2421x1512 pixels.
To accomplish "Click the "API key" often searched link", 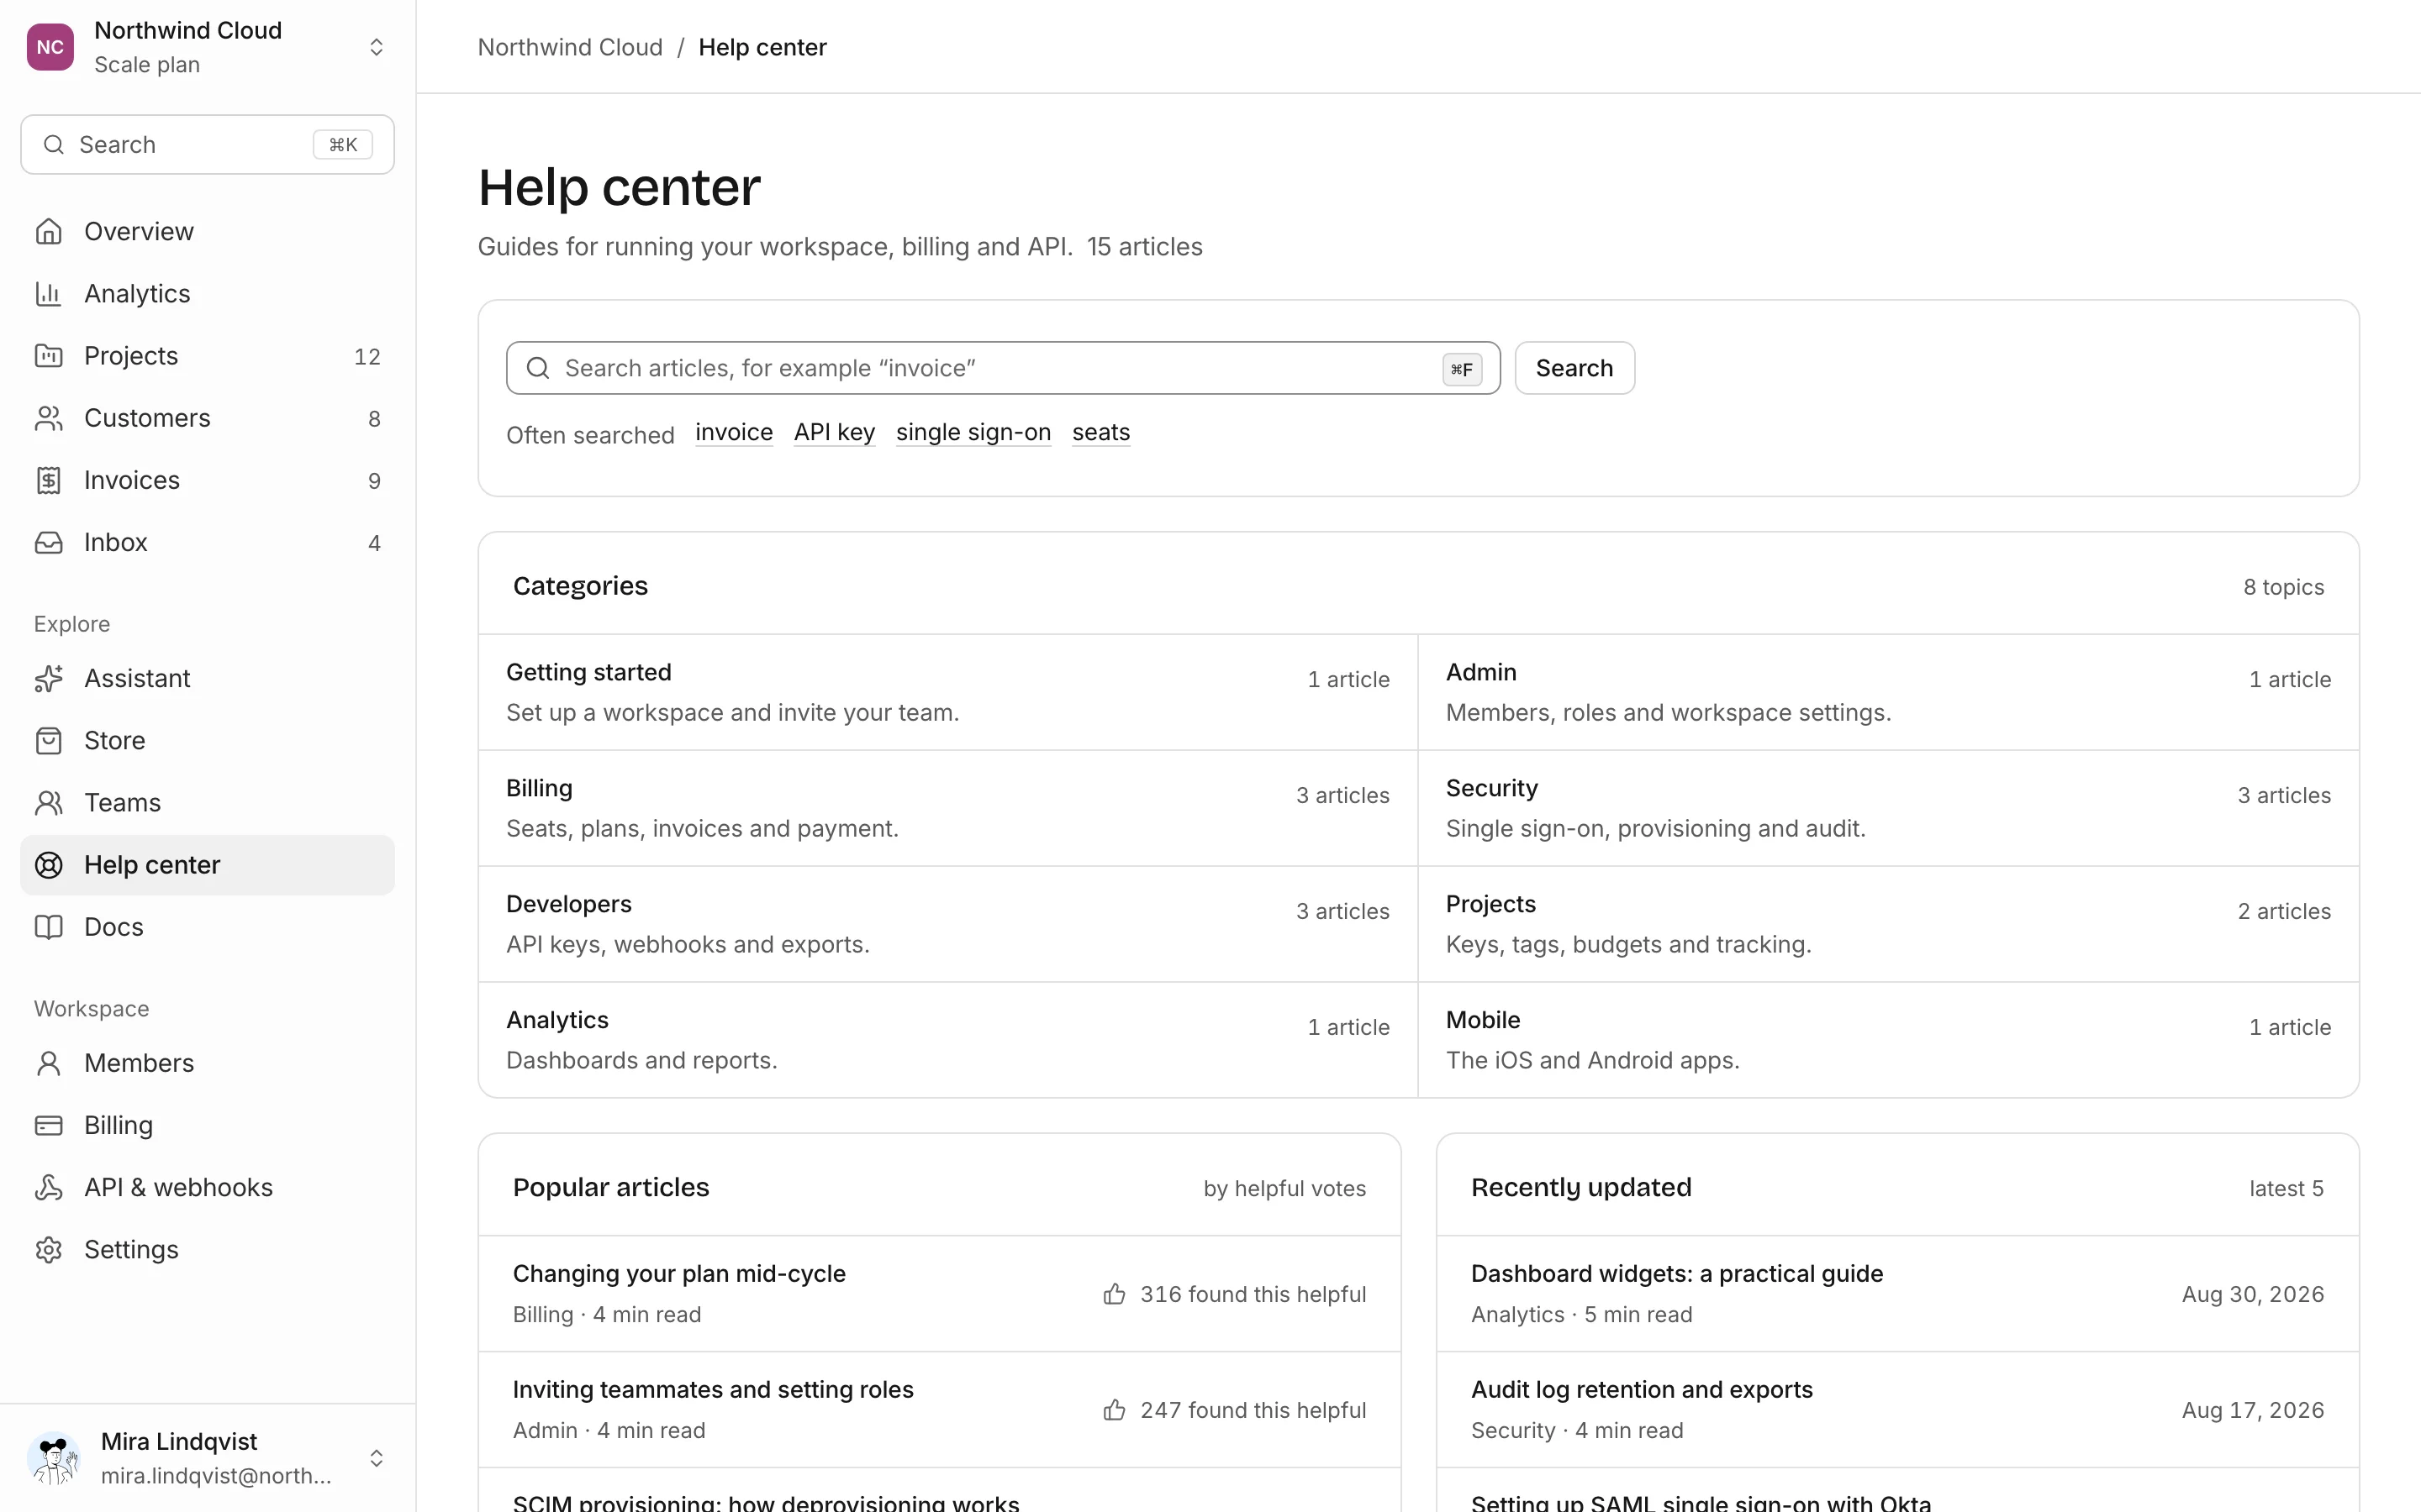I will (835, 432).
